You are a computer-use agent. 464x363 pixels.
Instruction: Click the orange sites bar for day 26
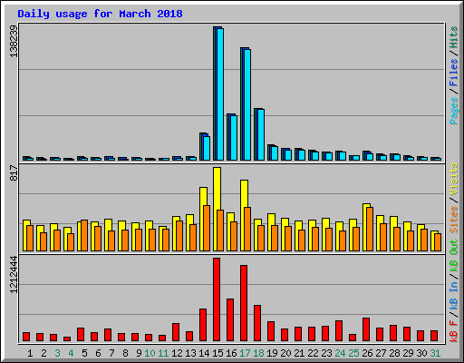370,229
